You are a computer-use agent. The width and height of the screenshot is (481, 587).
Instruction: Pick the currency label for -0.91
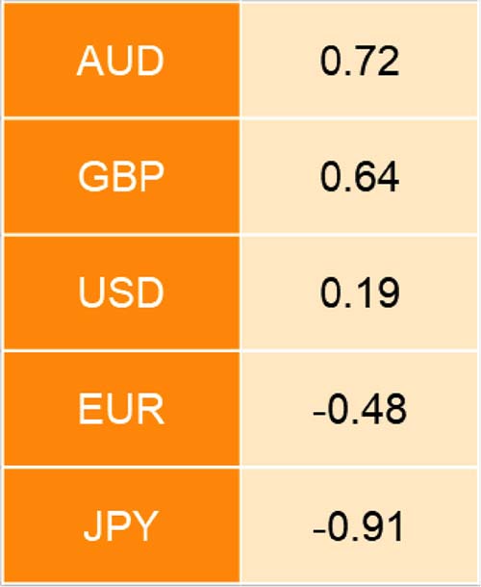[x=121, y=525]
